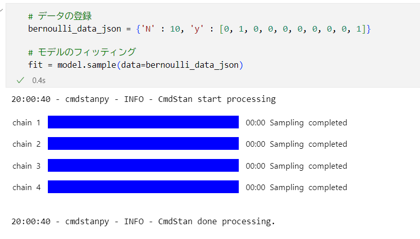
Task: Place cursor in the データの登録 comment line
Action: tap(60, 16)
